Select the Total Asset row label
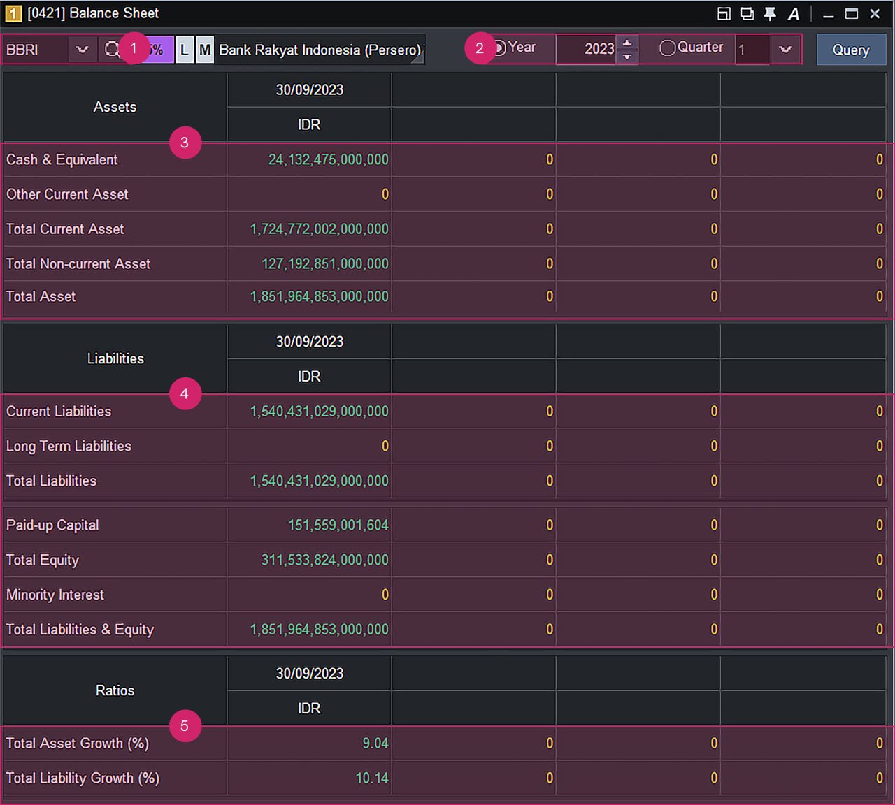 [41, 297]
